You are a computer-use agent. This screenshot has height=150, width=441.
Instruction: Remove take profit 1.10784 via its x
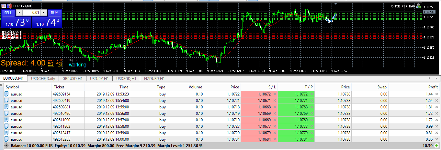311,139
